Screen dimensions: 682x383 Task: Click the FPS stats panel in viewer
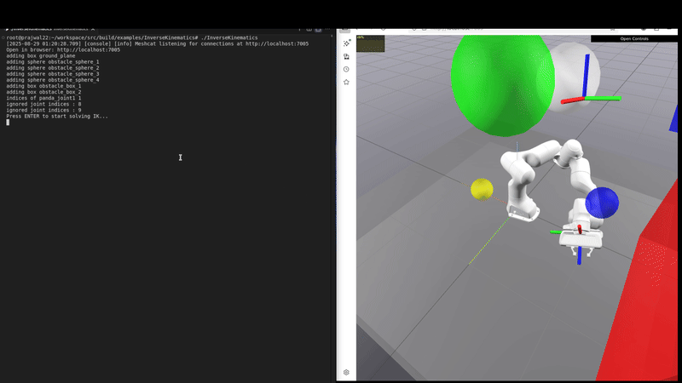[370, 43]
